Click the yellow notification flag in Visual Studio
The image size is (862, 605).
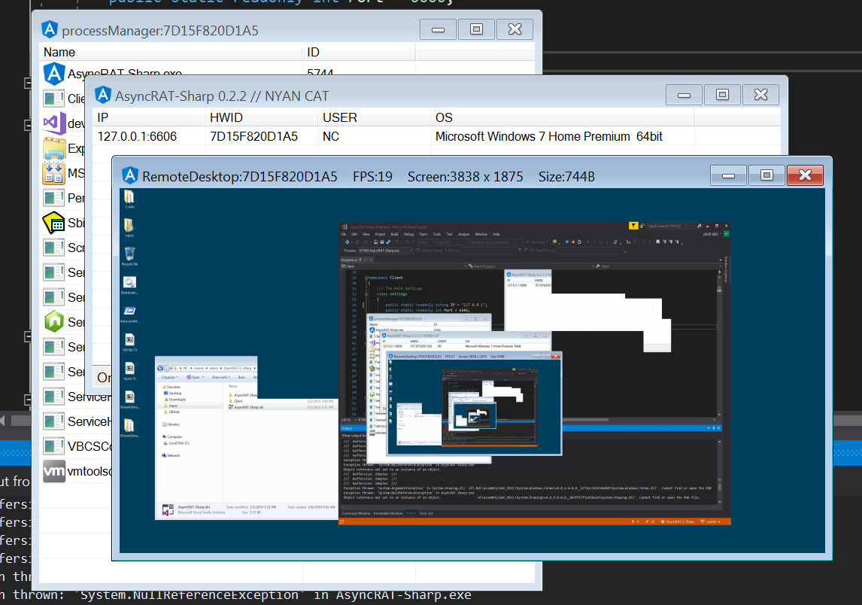633,226
